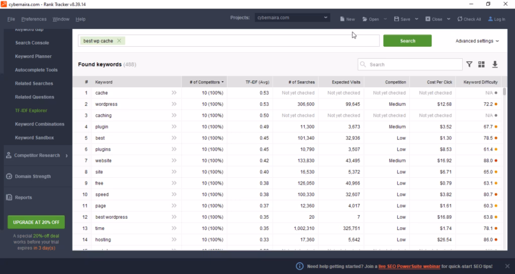Screen dimensions: 515x274
Task: Click the green Search button
Action: [407, 41]
